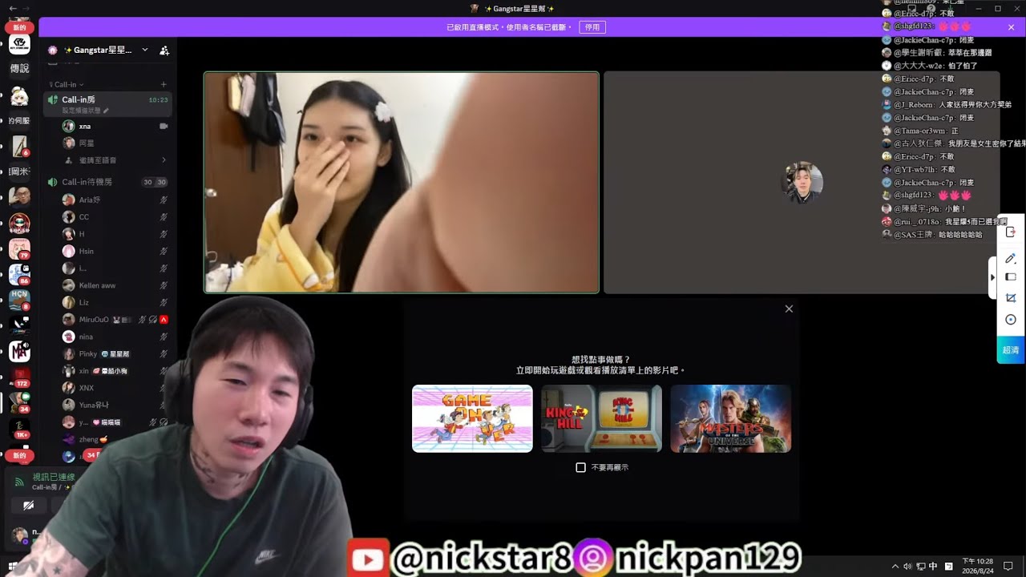Toggle the camera button in voice panel

click(x=28, y=506)
